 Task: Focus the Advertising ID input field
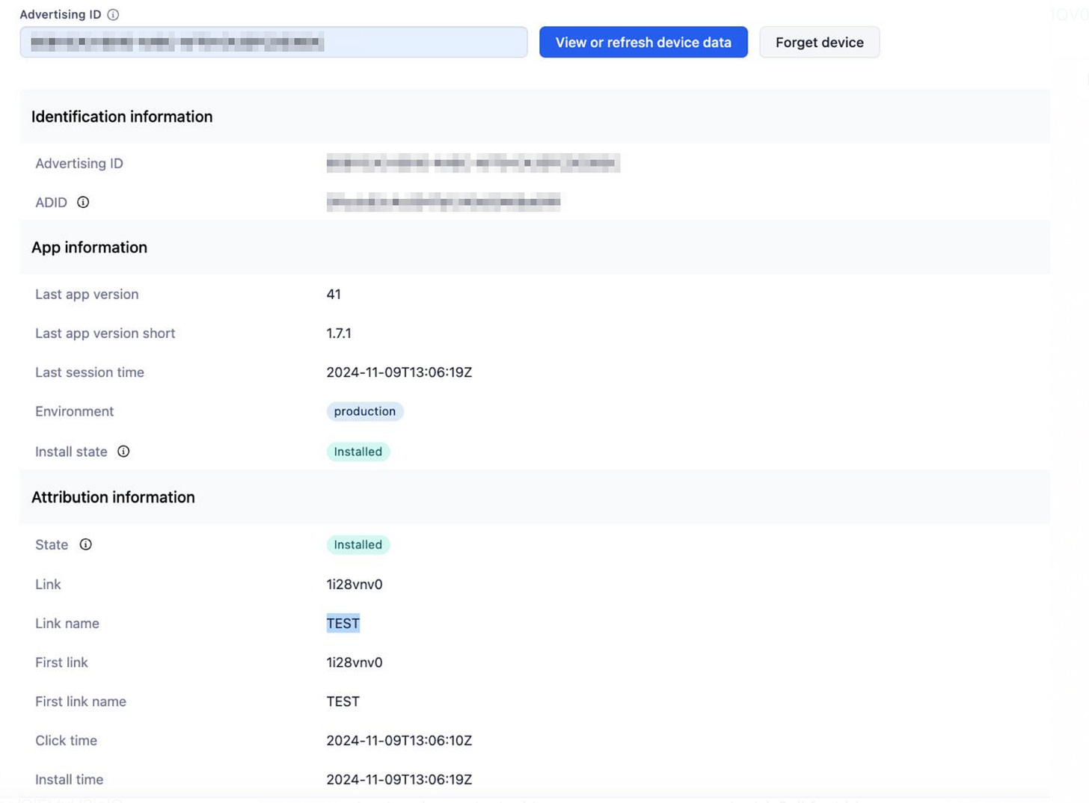coord(274,42)
